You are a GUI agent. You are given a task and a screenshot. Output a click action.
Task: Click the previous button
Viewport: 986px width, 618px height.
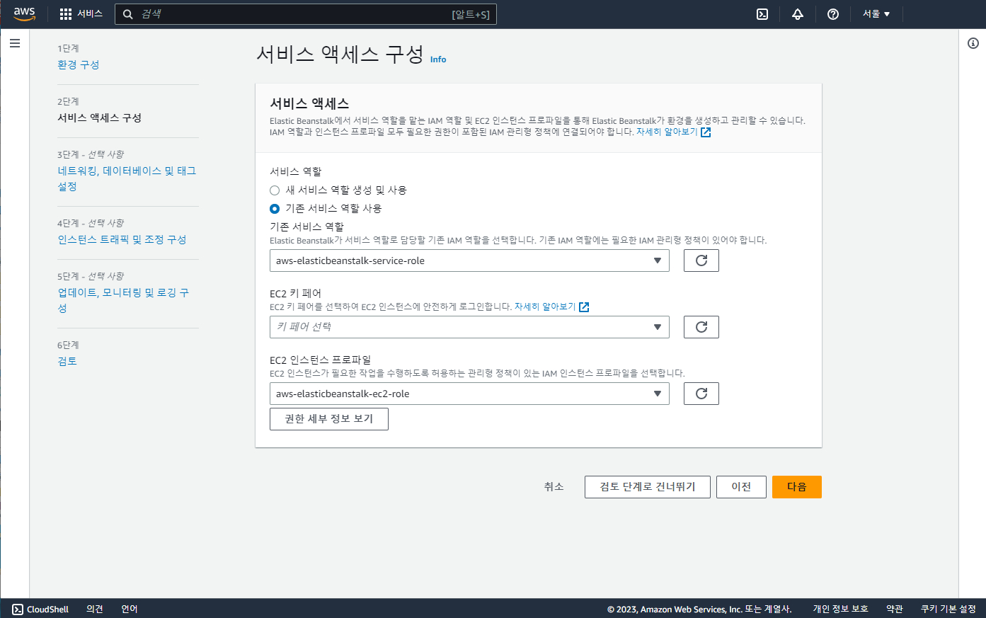pos(741,487)
